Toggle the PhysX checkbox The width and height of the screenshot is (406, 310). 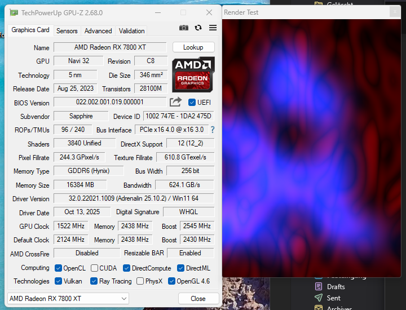click(140, 281)
